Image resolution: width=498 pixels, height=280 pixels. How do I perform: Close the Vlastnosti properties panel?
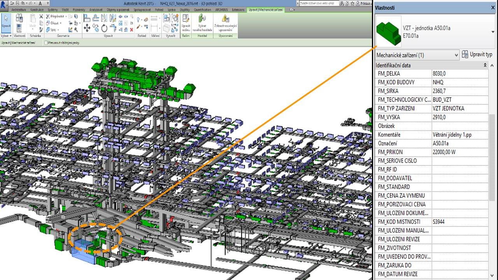pyautogui.click(x=493, y=7)
